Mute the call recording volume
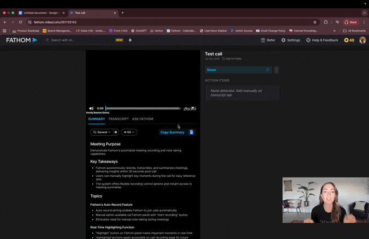This screenshot has width=369, height=239. pos(91,108)
